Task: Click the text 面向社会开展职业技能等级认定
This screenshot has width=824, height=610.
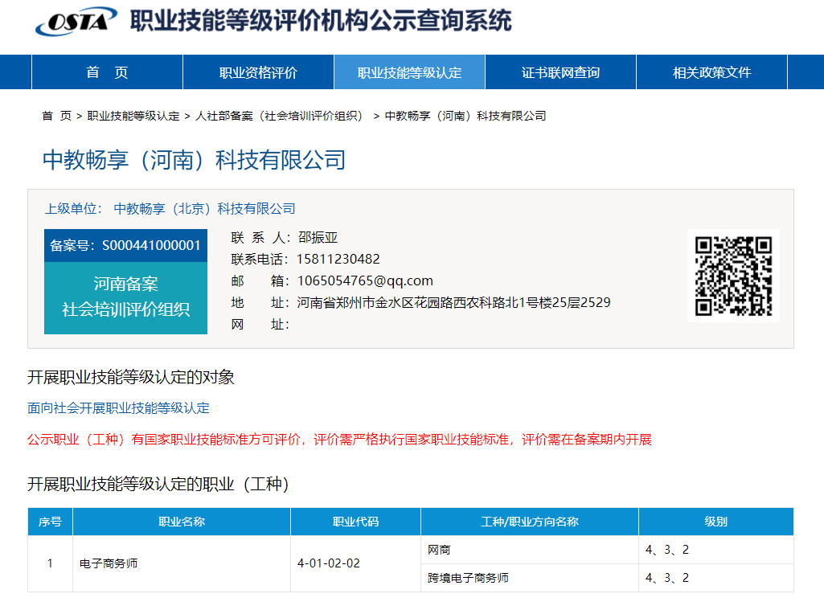Action: (x=118, y=408)
